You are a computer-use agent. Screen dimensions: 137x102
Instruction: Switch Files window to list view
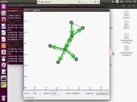click(x=129, y=6)
